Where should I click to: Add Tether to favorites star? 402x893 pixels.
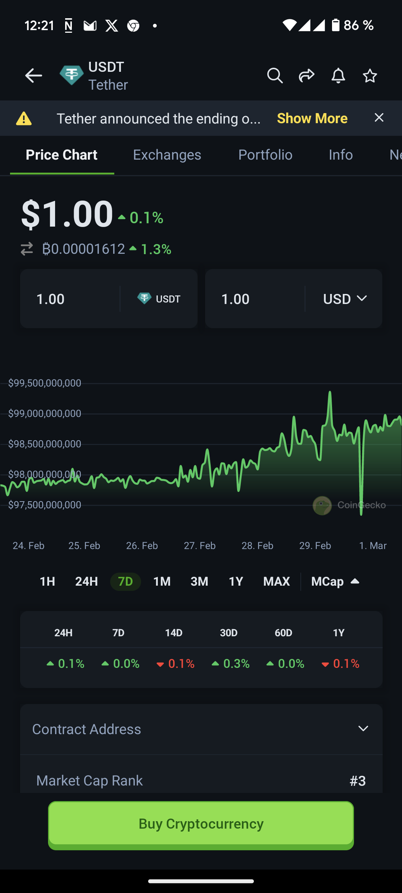point(370,76)
